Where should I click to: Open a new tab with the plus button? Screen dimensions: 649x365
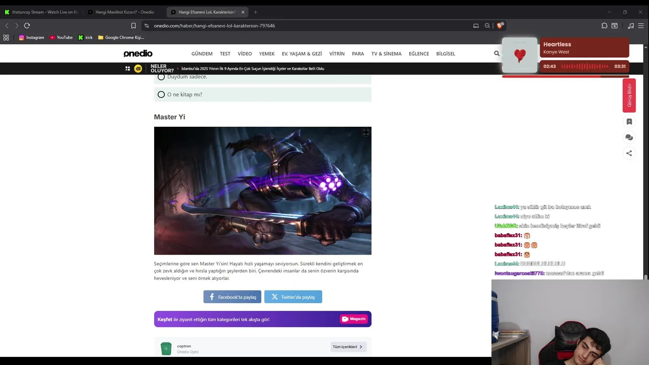[x=256, y=12]
